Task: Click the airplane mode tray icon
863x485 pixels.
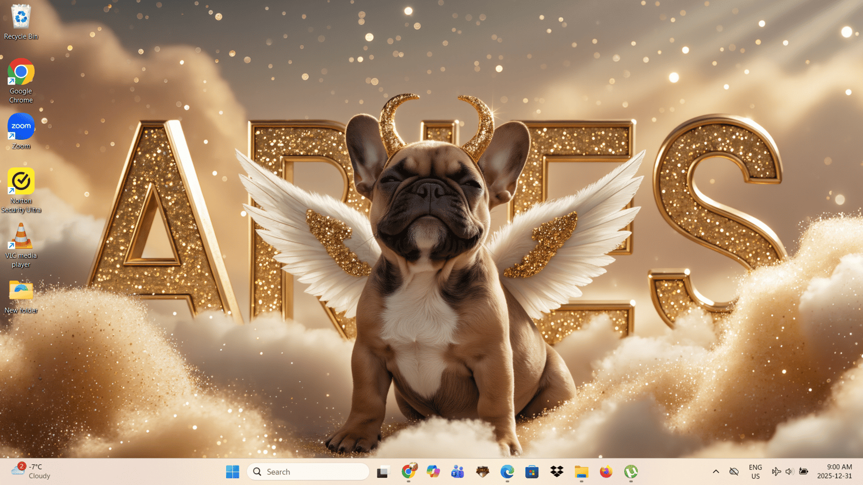Action: 776,472
